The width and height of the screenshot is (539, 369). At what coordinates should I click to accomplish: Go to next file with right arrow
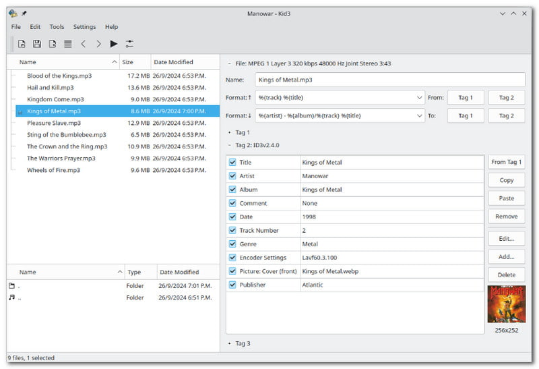(x=98, y=44)
